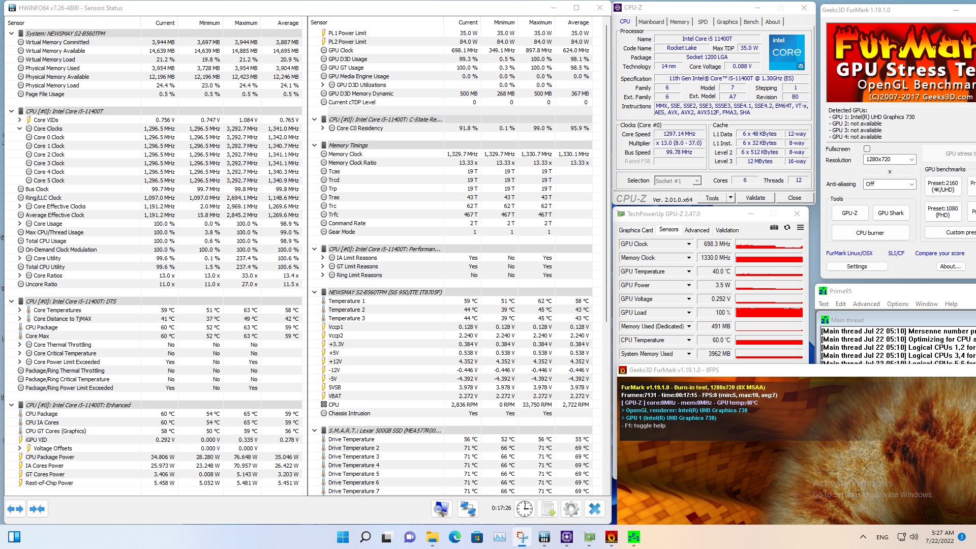The width and height of the screenshot is (976, 549).
Task: Click CPU-Z Validate button
Action: [755, 198]
